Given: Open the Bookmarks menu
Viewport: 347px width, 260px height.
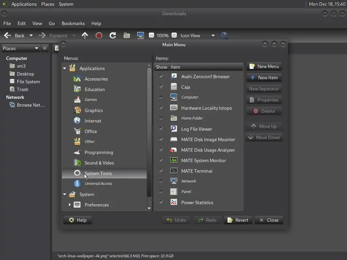Looking at the screenshot, I should (73, 23).
